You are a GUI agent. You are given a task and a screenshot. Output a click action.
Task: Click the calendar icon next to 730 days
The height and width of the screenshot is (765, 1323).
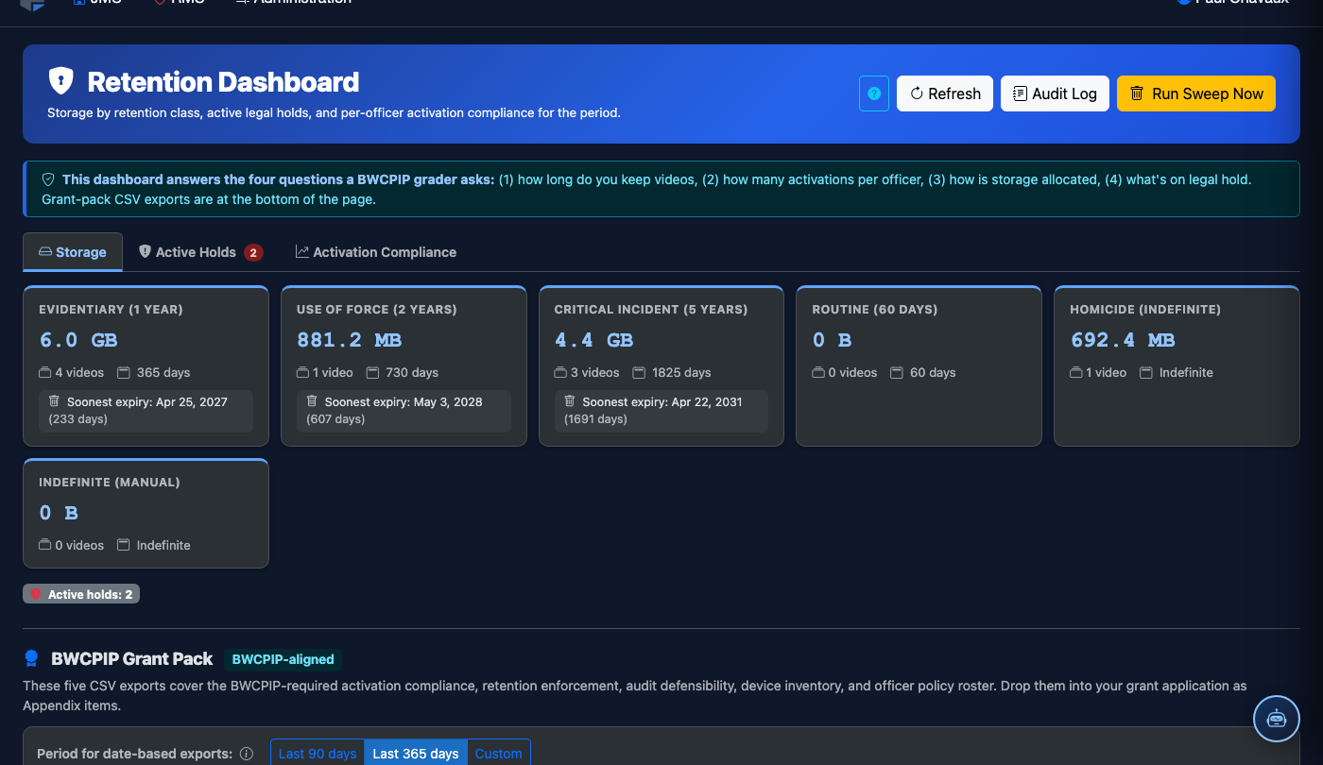pos(373,372)
